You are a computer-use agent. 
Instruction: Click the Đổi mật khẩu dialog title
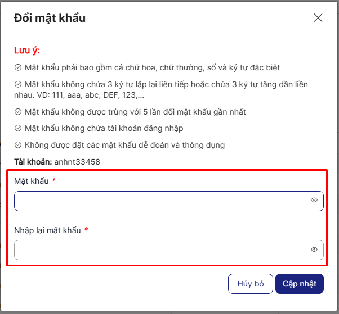click(50, 18)
